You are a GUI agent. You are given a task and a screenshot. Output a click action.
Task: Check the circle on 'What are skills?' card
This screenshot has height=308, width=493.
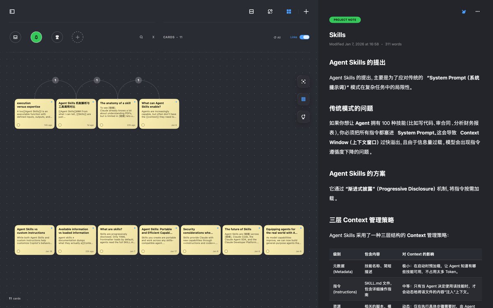(x=101, y=251)
